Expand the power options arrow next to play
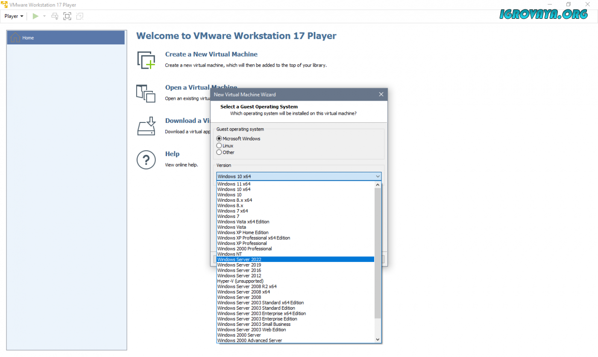Screen dimensions: 598x357 pos(44,16)
